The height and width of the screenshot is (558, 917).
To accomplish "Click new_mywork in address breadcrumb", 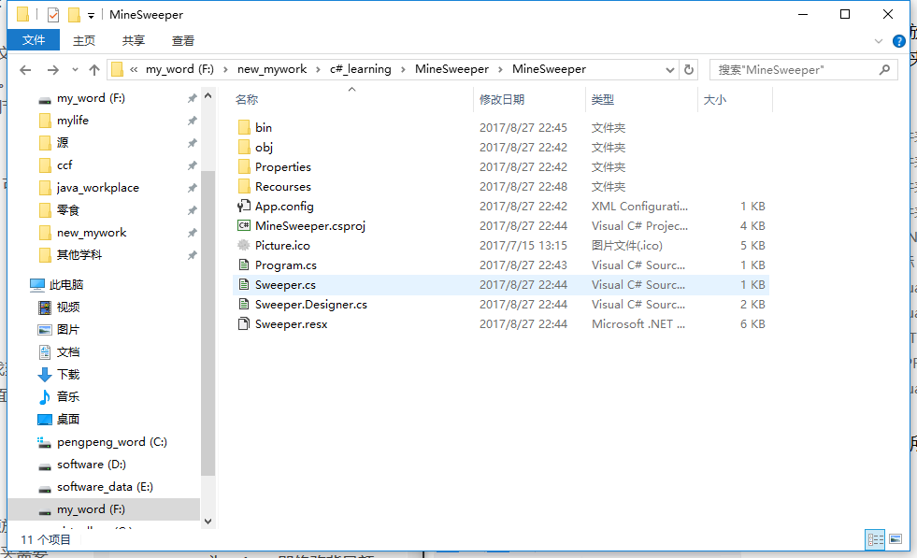I will pyautogui.click(x=272, y=69).
